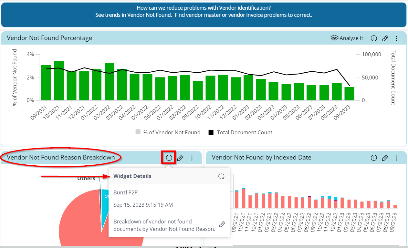Click the black Total Document Count swatch
Screen dimensions: 408x248
coord(211,132)
